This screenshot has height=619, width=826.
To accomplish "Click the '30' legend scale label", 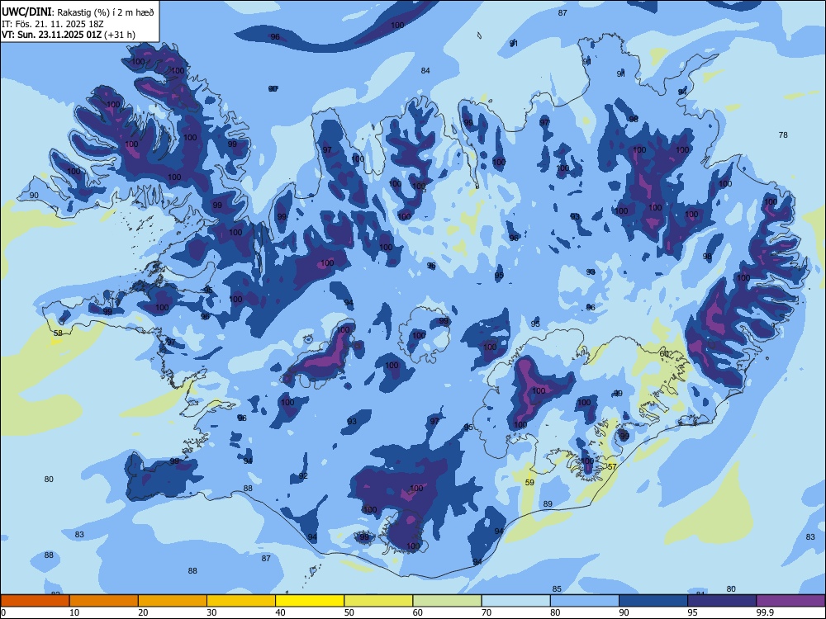I will [x=211, y=612].
